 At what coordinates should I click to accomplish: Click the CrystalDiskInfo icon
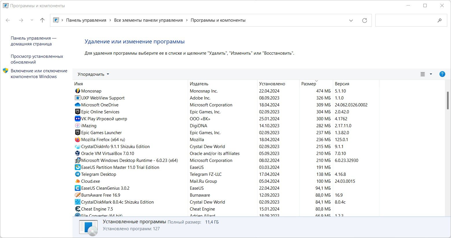click(77, 146)
